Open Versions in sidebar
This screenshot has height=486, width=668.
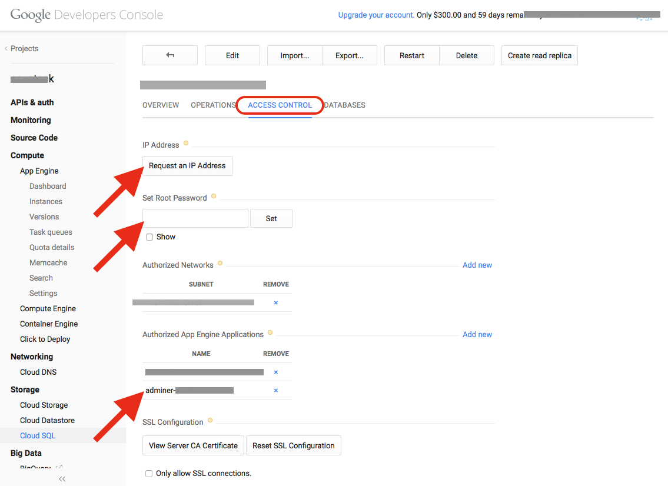(x=44, y=217)
